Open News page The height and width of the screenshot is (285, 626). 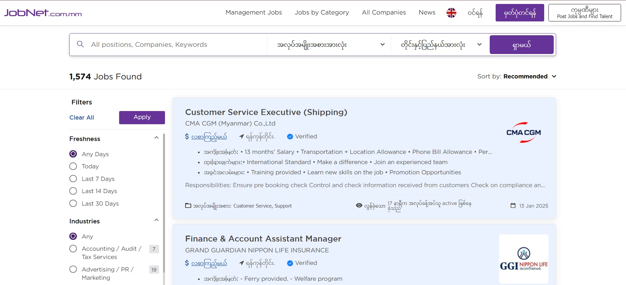427,13
